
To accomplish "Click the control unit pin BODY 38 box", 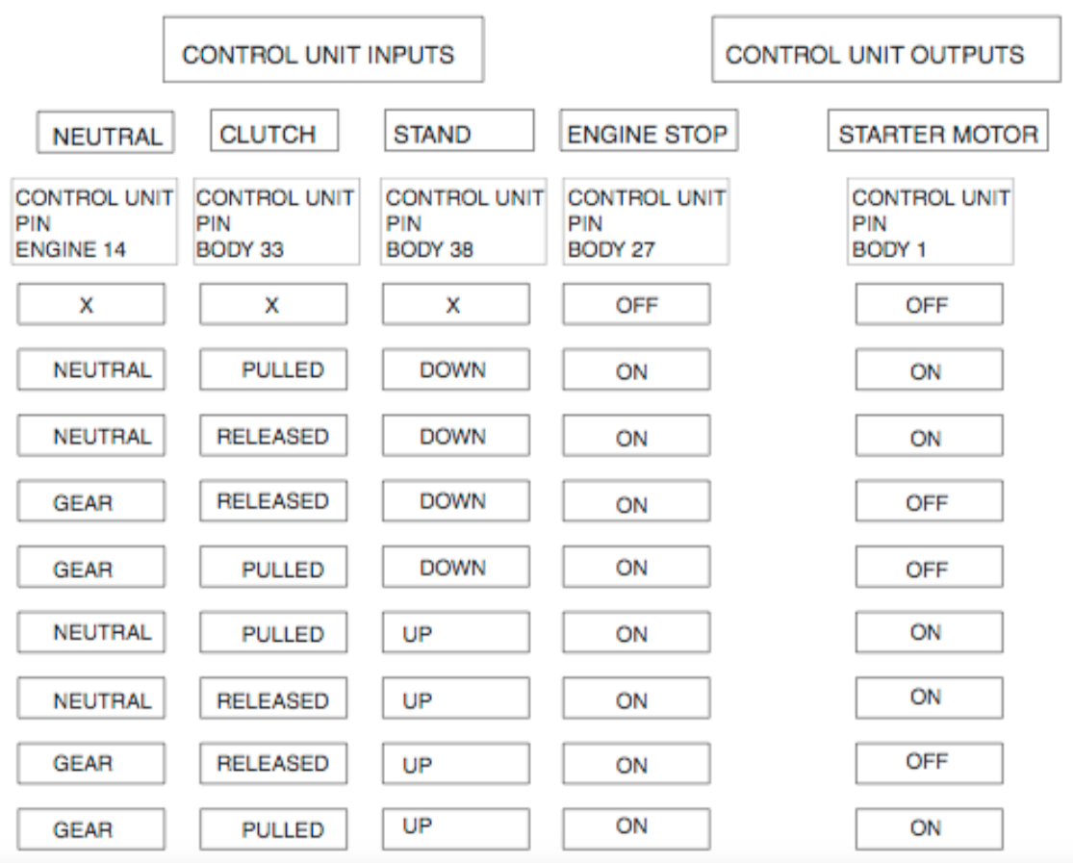I will (x=464, y=222).
